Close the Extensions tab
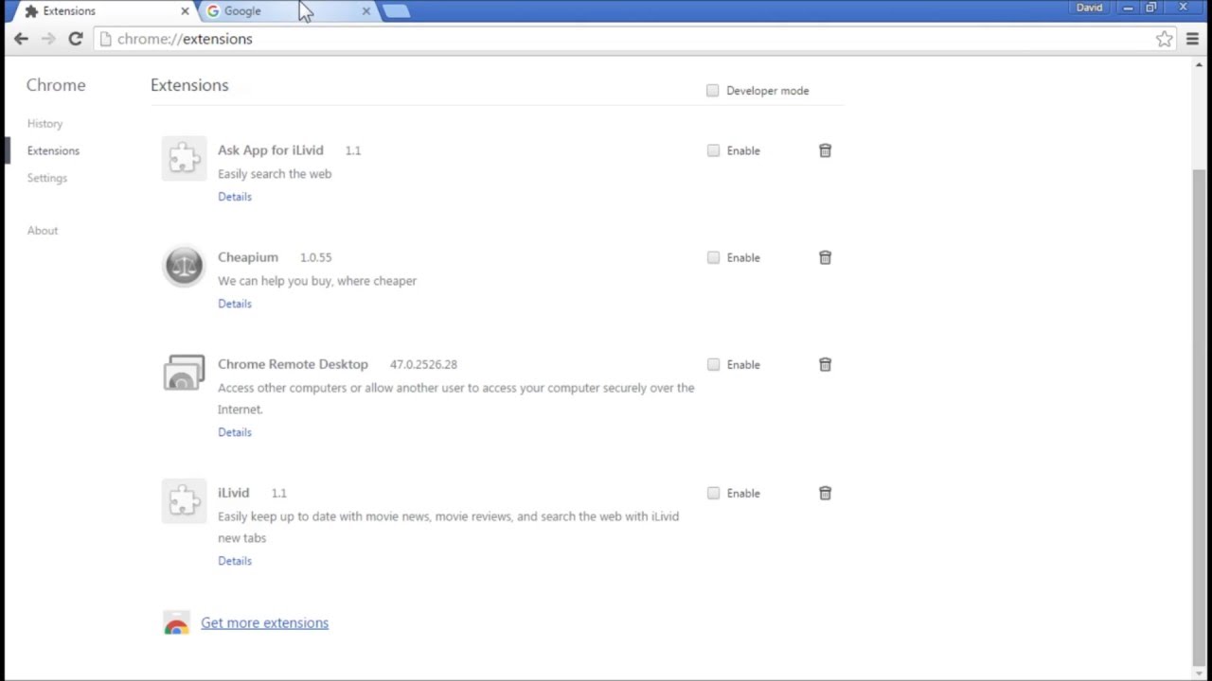The height and width of the screenshot is (681, 1212). point(185,11)
